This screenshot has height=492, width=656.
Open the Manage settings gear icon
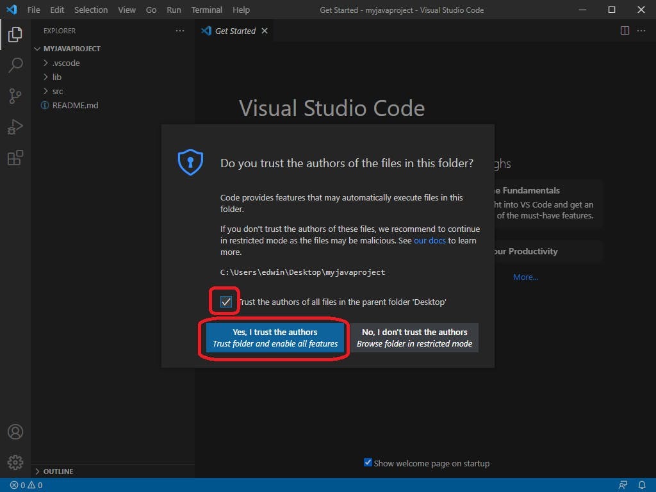pos(15,462)
